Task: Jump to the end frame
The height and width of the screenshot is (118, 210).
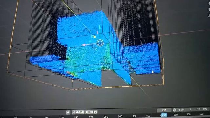Action: coord(95,112)
